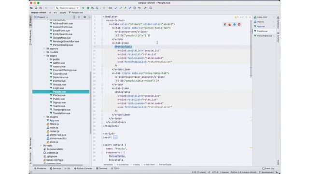Expand the plugins folder
309x174 pixels.
coord(44,117)
